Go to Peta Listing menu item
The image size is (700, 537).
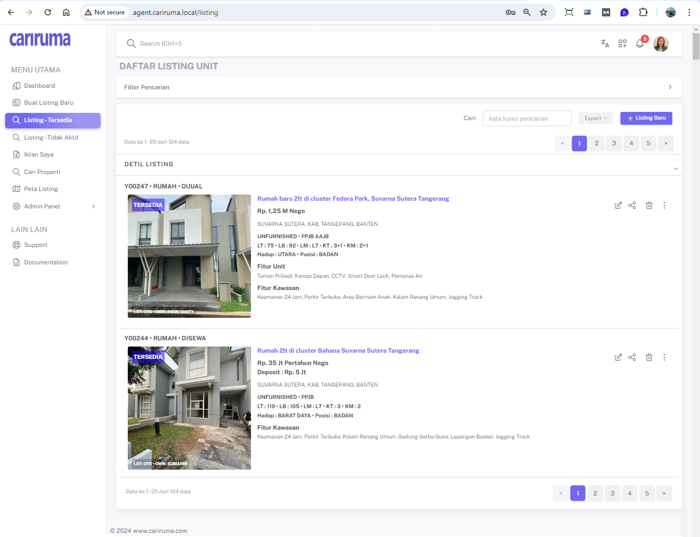pyautogui.click(x=41, y=189)
